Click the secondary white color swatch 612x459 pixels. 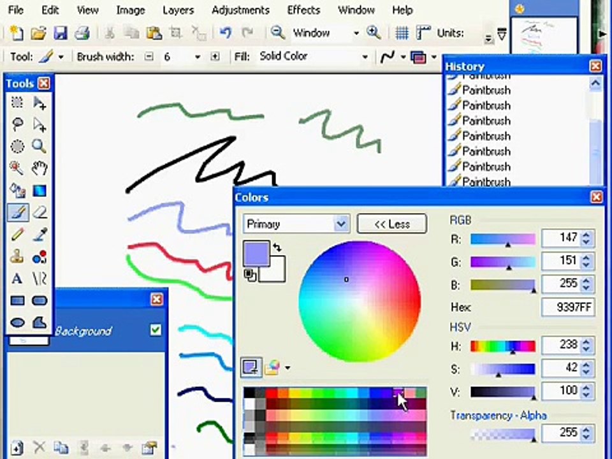[x=275, y=272]
